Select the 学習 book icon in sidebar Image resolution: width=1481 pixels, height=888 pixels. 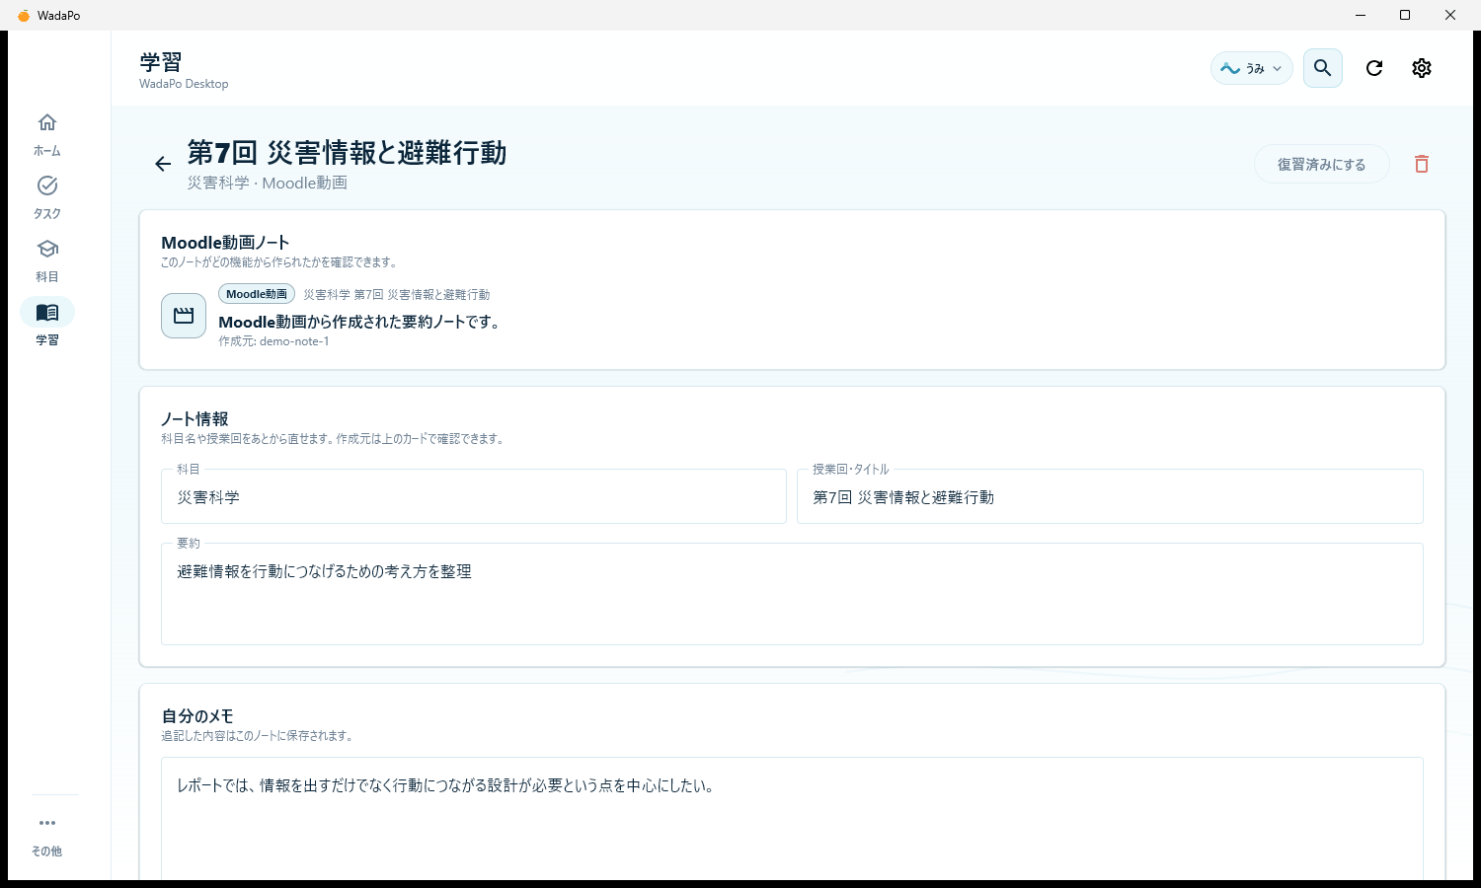(47, 313)
